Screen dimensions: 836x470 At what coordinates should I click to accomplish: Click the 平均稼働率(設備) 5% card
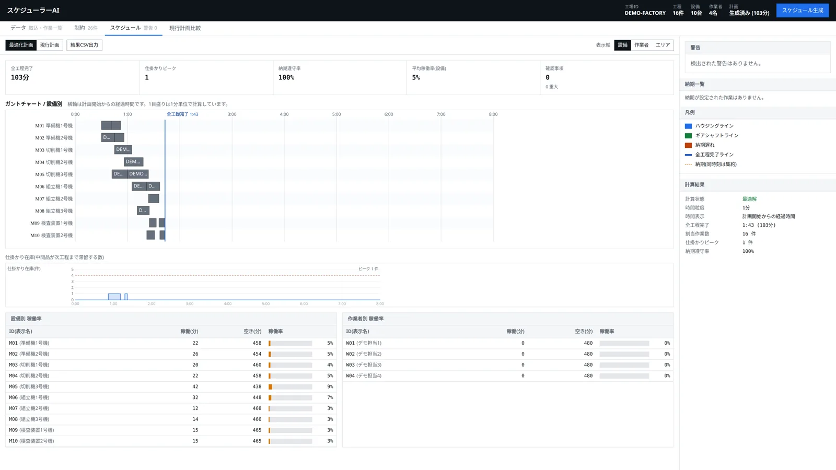pos(473,77)
